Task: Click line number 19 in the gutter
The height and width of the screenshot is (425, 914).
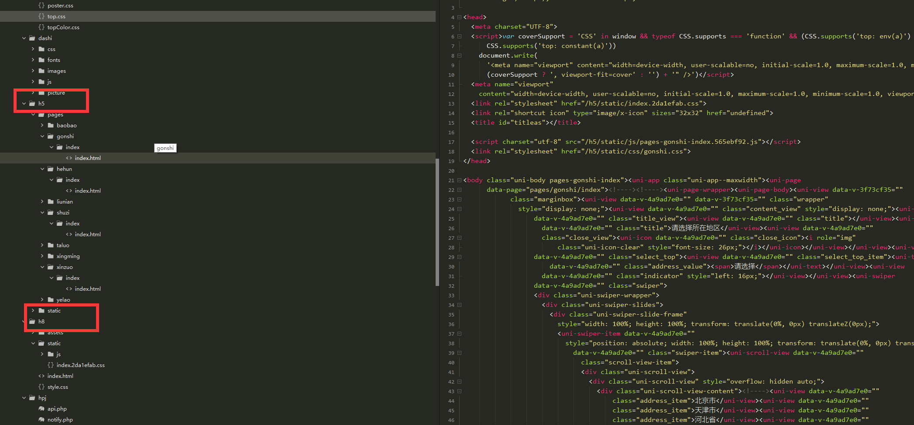Action: [451, 161]
